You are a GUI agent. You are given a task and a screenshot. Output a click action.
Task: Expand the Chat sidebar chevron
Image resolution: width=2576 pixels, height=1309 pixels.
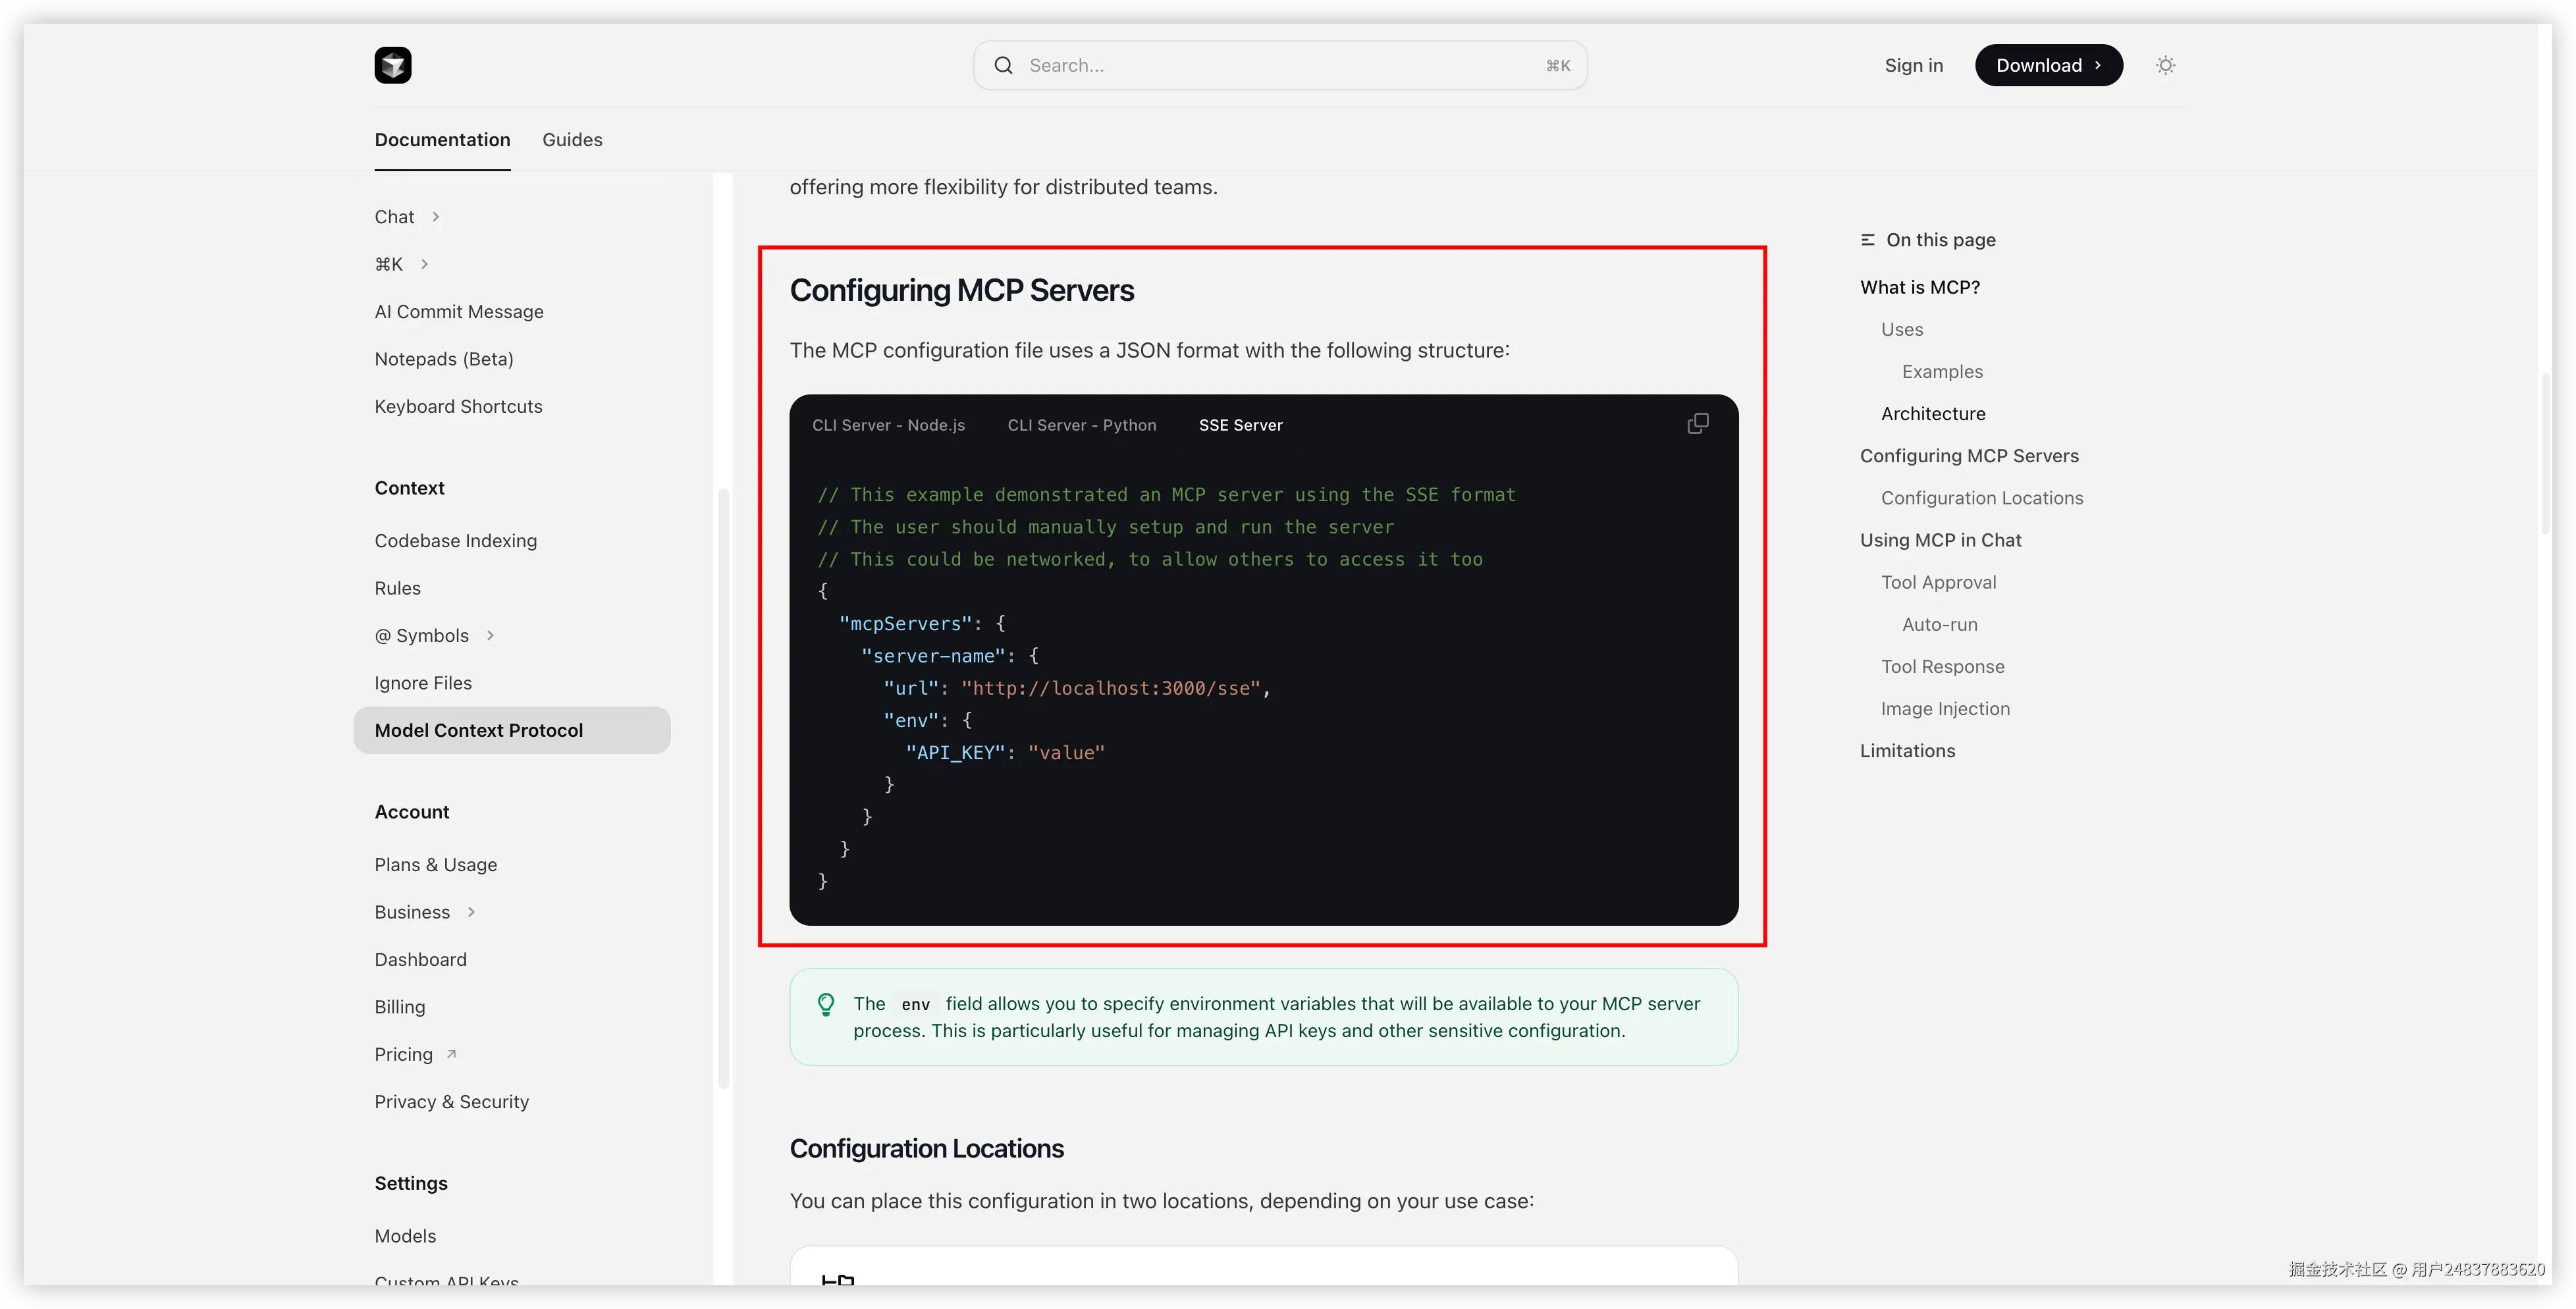(x=436, y=217)
